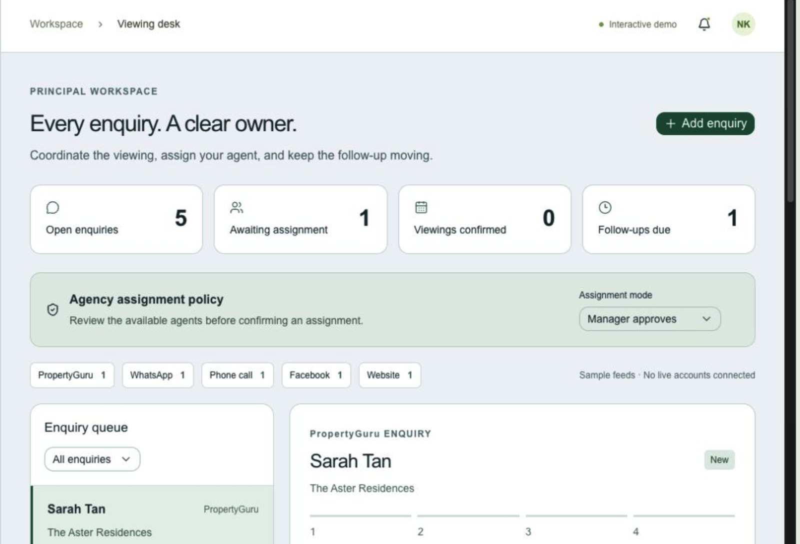Viewport: 800px width, 544px height.
Task: Expand the All enquiries filter
Action: pyautogui.click(x=92, y=459)
